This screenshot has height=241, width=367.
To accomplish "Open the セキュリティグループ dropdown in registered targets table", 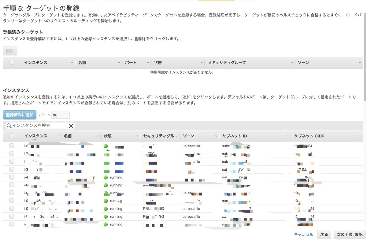I will [x=291, y=62].
